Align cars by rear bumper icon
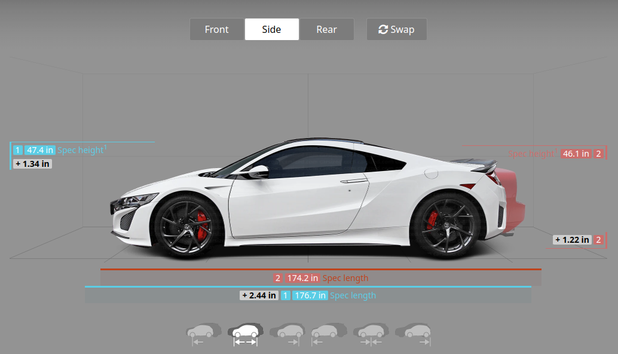 414,334
